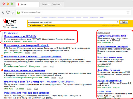Viewport: 133px width, 99px height.
Task: Open 'ещё' link under okna-42.ru result
Action: (x=36, y=89)
